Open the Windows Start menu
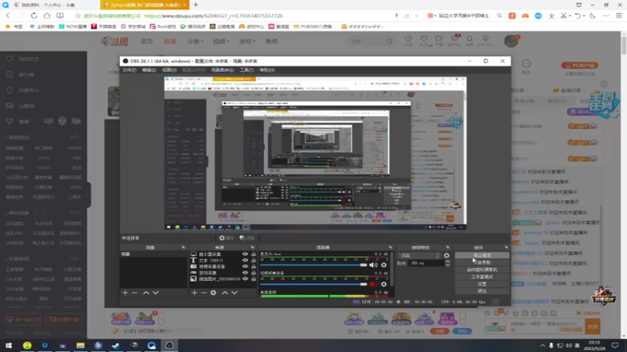Viewport: 627px width, 352px height. [x=9, y=345]
